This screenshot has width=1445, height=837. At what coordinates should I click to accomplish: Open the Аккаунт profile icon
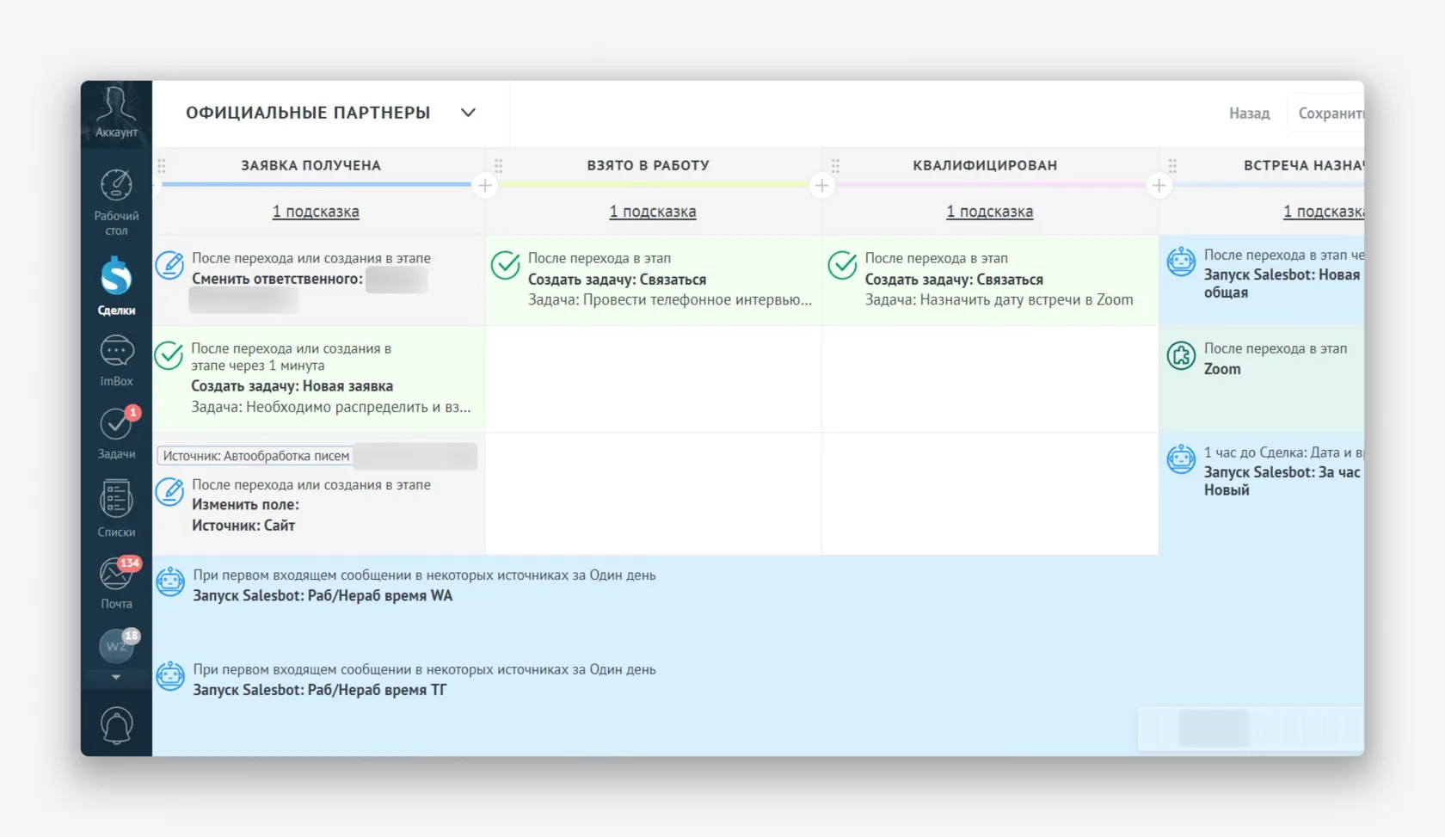116,112
